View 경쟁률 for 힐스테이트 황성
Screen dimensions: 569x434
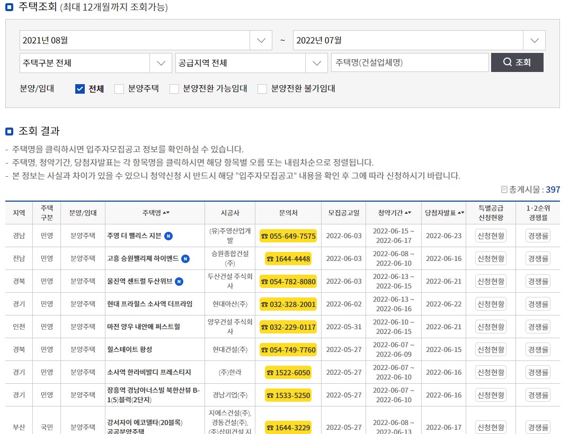click(x=538, y=350)
